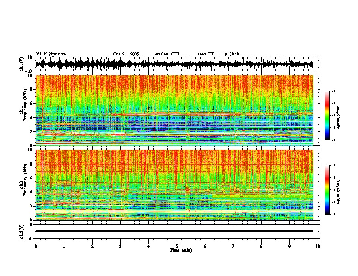The image size is (358, 276).
Task: Click time axis tick label '1'
Action: [x=64, y=246]
